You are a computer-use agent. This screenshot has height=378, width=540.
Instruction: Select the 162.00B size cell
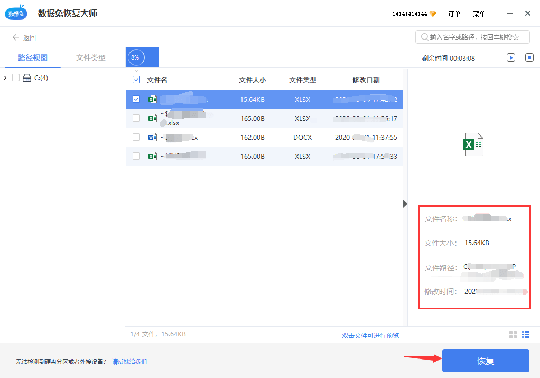click(253, 137)
